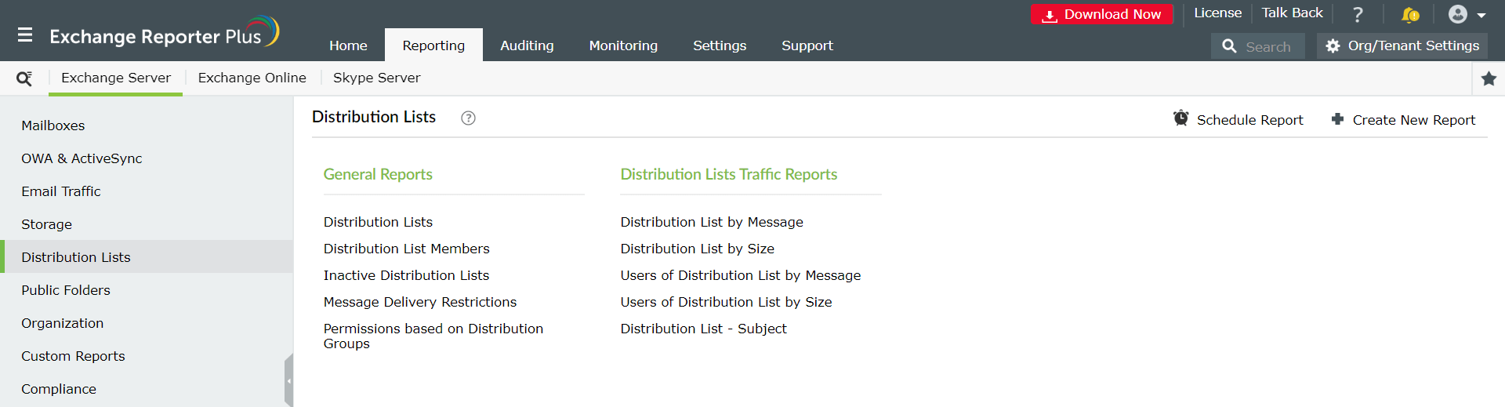The width and height of the screenshot is (1505, 407).
Task: Click the report search magnifier icon in sub-bar
Action: coord(24,78)
